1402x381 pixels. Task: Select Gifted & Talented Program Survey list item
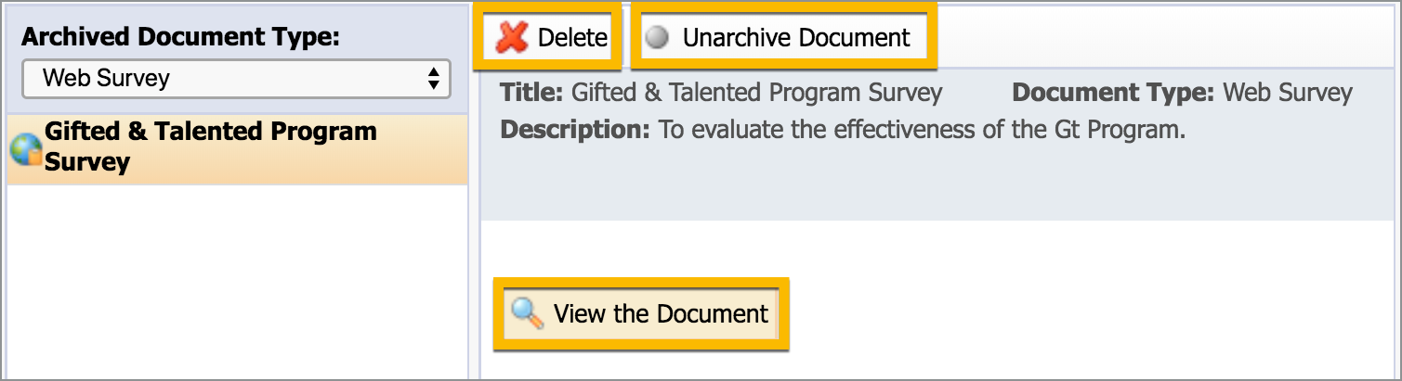[237, 148]
